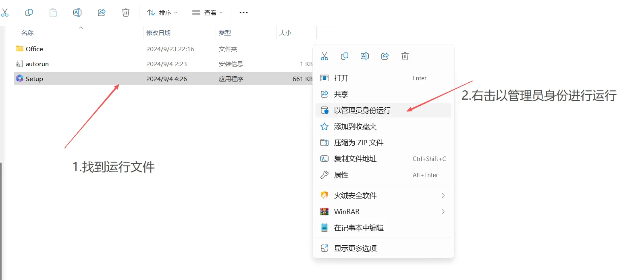The height and width of the screenshot is (280, 634).
Task: Sort by the 修改日期 column header
Action: (x=158, y=33)
